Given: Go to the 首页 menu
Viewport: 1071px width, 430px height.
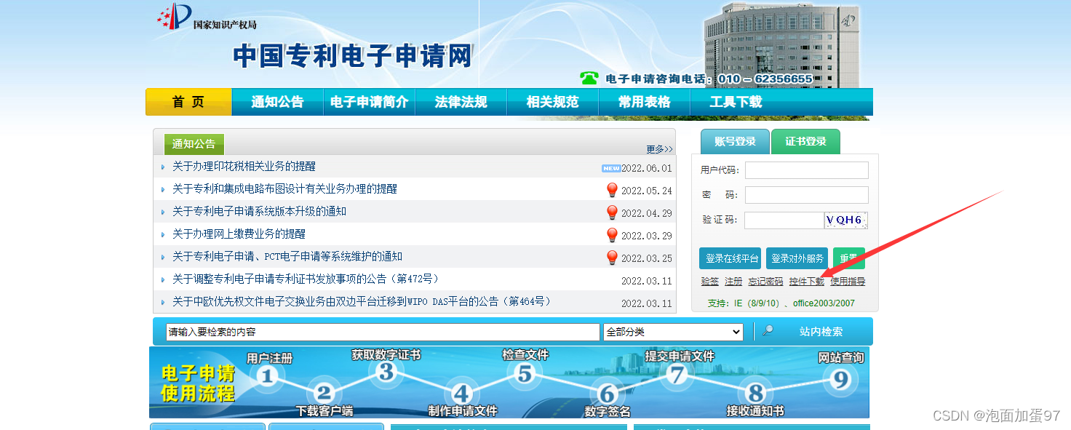Looking at the screenshot, I should [x=188, y=102].
